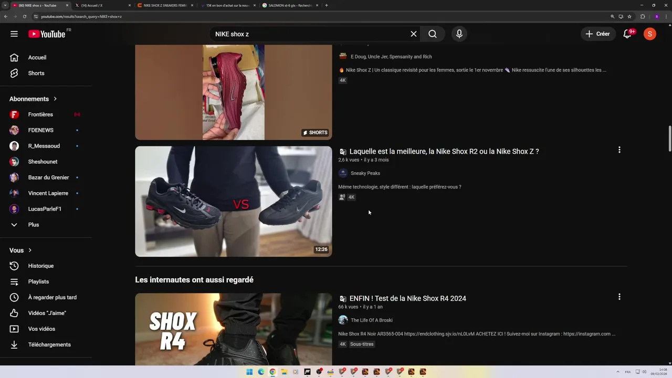The height and width of the screenshot is (378, 672).
Task: Go back in browser
Action: click(6, 16)
